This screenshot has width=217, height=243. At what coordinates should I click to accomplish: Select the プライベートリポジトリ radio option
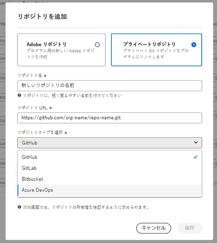[x=194, y=45]
